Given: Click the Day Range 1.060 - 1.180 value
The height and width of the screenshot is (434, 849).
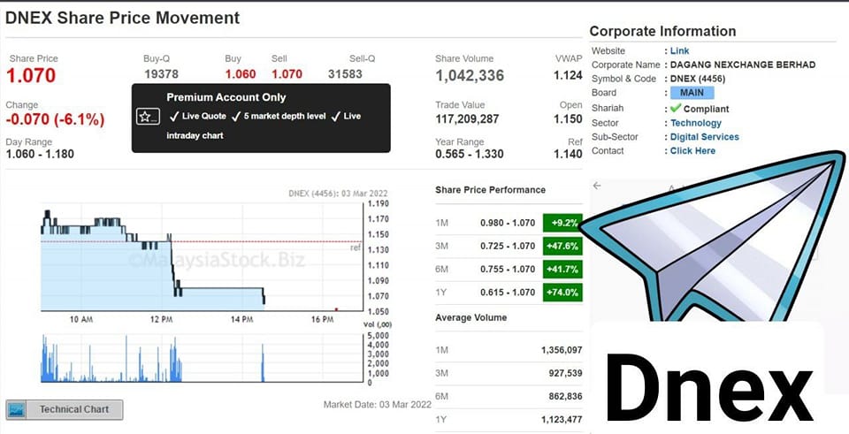Looking at the screenshot, I should point(40,154).
